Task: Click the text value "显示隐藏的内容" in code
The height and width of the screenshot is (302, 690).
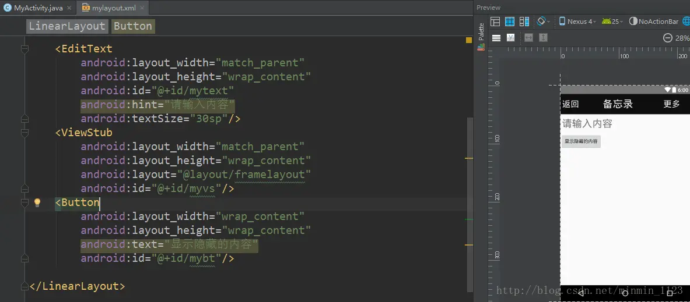Action: [212, 244]
